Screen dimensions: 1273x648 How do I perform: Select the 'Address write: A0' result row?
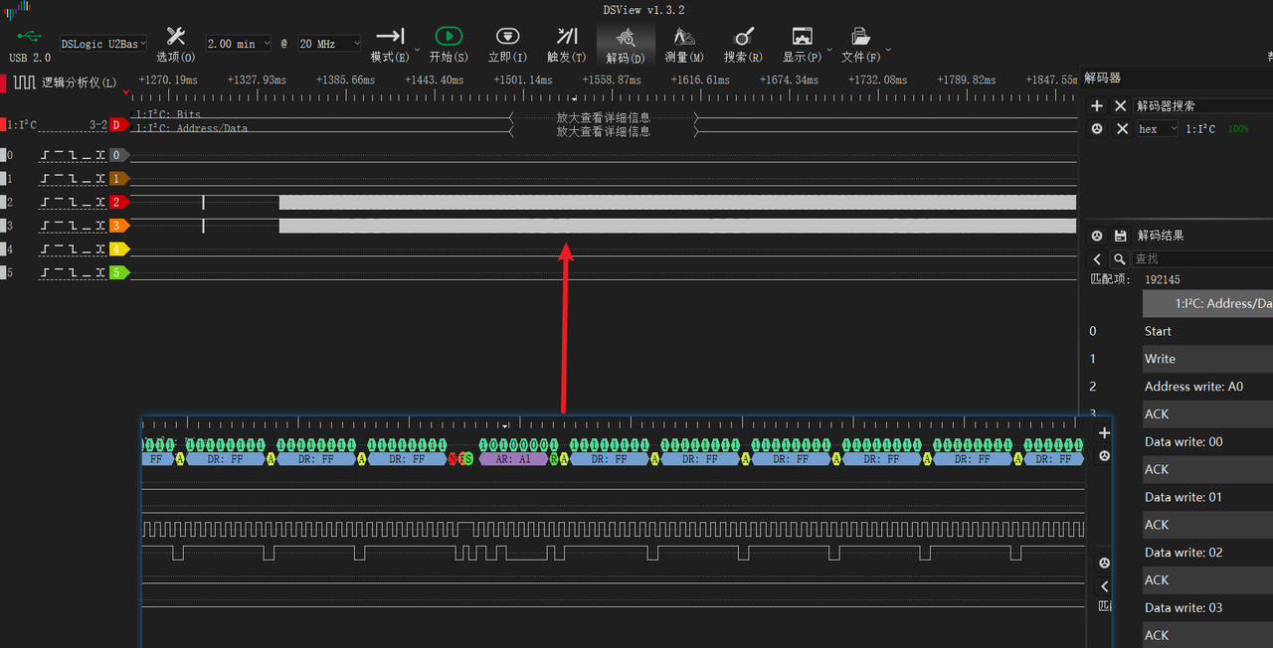pos(1193,387)
